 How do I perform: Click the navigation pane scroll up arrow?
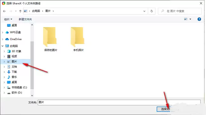(32, 25)
